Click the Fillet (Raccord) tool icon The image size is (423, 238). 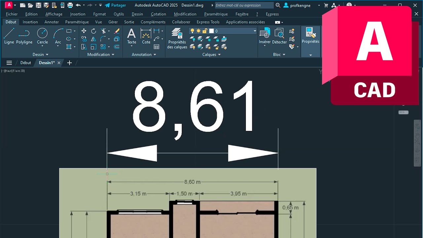[103, 39]
